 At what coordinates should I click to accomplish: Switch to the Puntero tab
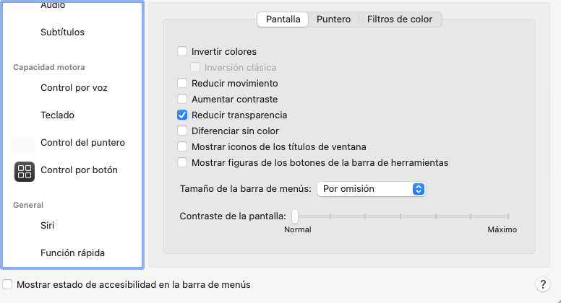pos(333,19)
